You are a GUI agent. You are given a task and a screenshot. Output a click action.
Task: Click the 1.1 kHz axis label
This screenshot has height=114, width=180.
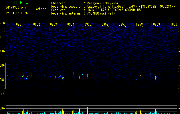[3, 37]
